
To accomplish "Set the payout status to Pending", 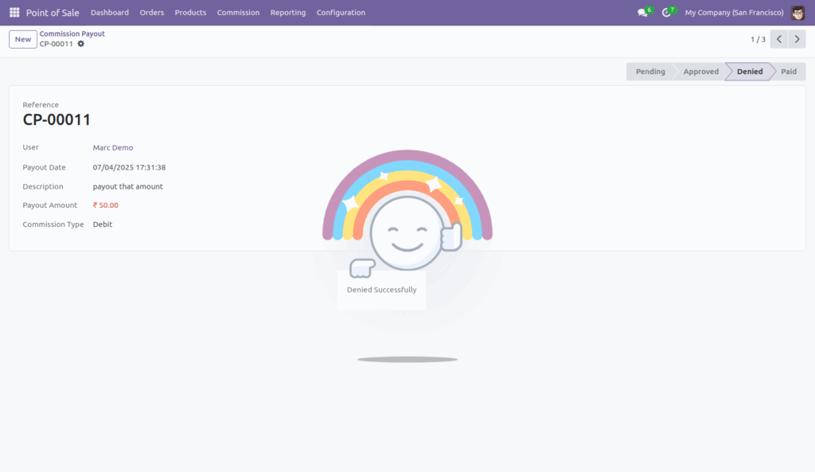I will point(650,71).
